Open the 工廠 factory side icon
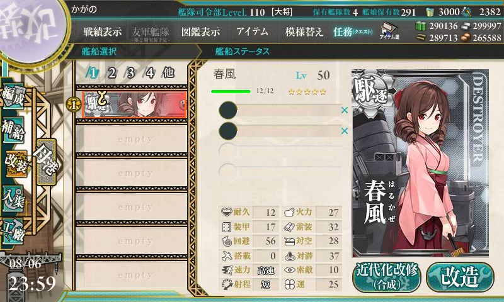Image resolution: width=504 pixels, height=302 pixels. point(13,231)
